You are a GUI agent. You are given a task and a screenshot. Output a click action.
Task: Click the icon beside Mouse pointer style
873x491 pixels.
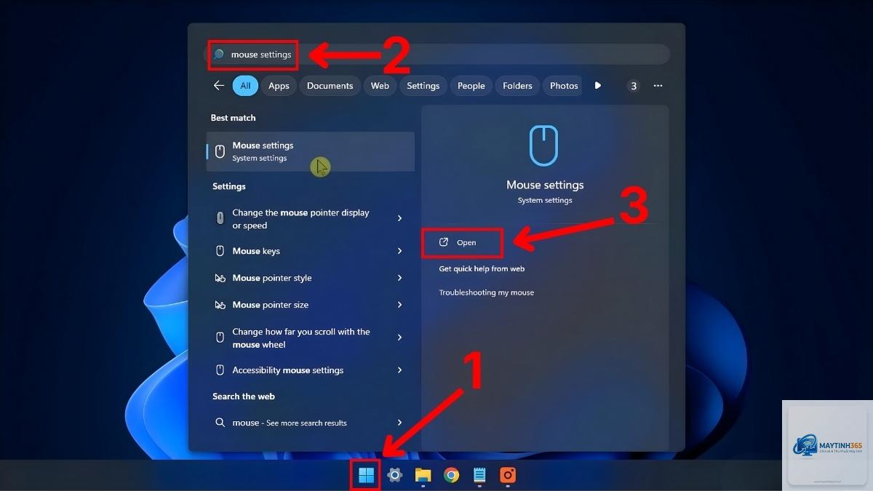click(220, 278)
